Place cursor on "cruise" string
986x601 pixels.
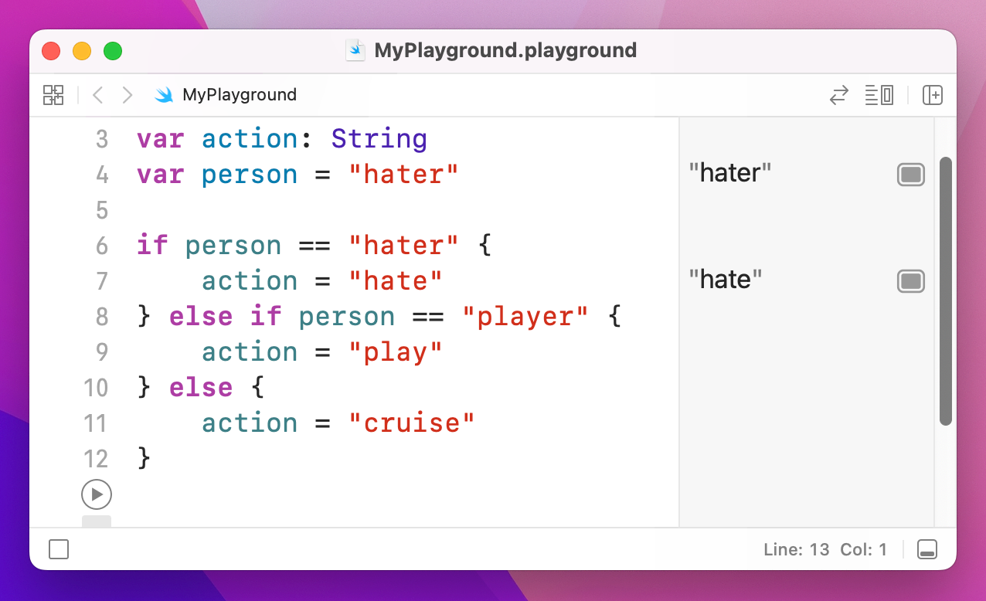pyautogui.click(x=411, y=423)
